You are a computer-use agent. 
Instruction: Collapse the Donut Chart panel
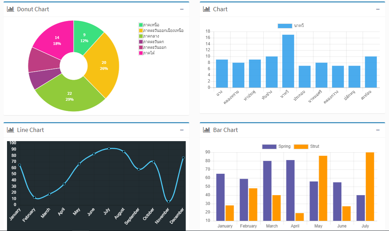182,9
